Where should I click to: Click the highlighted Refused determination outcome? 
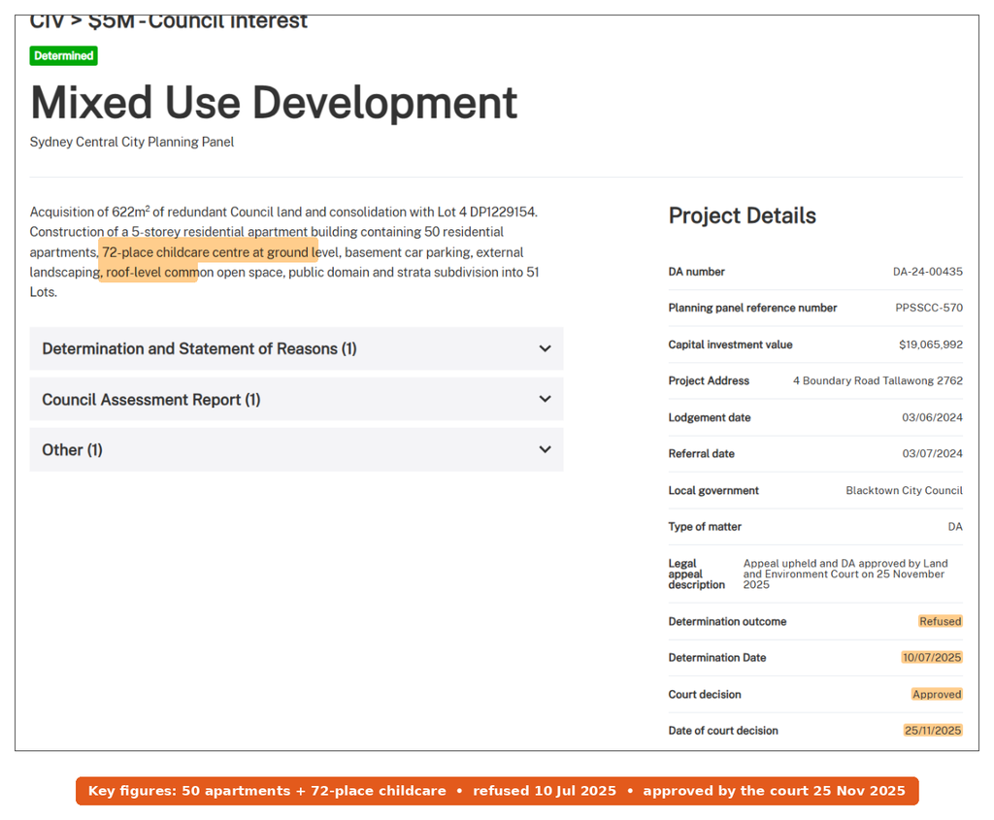click(940, 622)
